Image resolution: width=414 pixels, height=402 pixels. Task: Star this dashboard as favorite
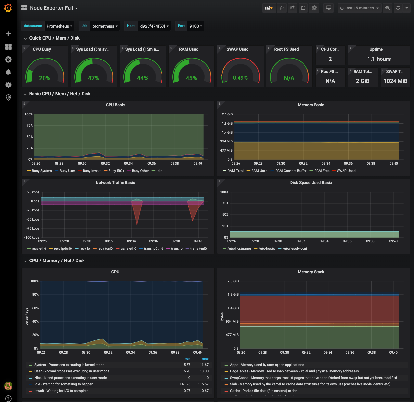tap(282, 8)
